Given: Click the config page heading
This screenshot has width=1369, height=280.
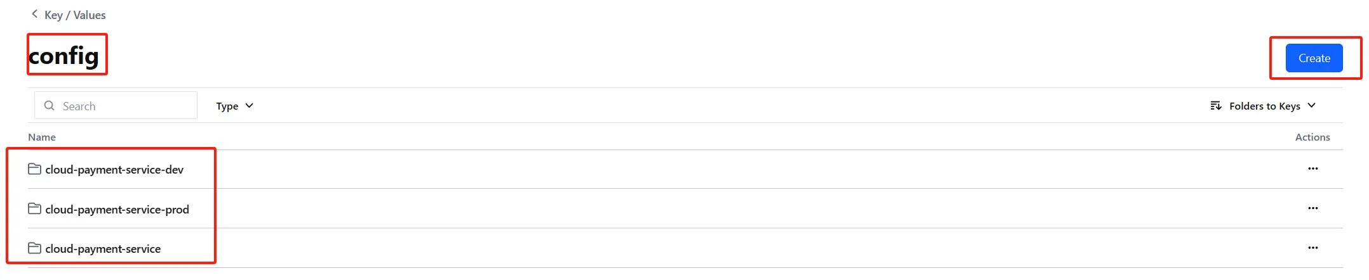Looking at the screenshot, I should tap(64, 56).
